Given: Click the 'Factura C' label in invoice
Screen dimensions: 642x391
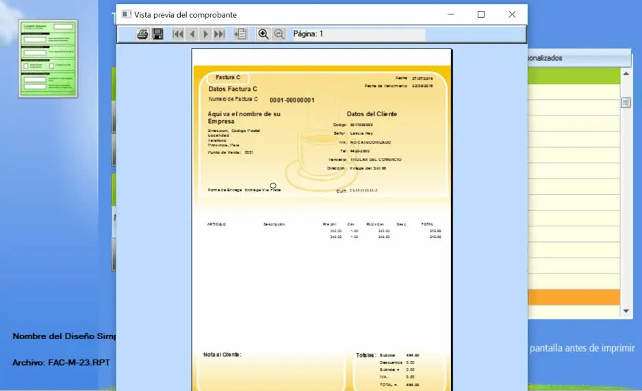Looking at the screenshot, I should click(x=228, y=77).
